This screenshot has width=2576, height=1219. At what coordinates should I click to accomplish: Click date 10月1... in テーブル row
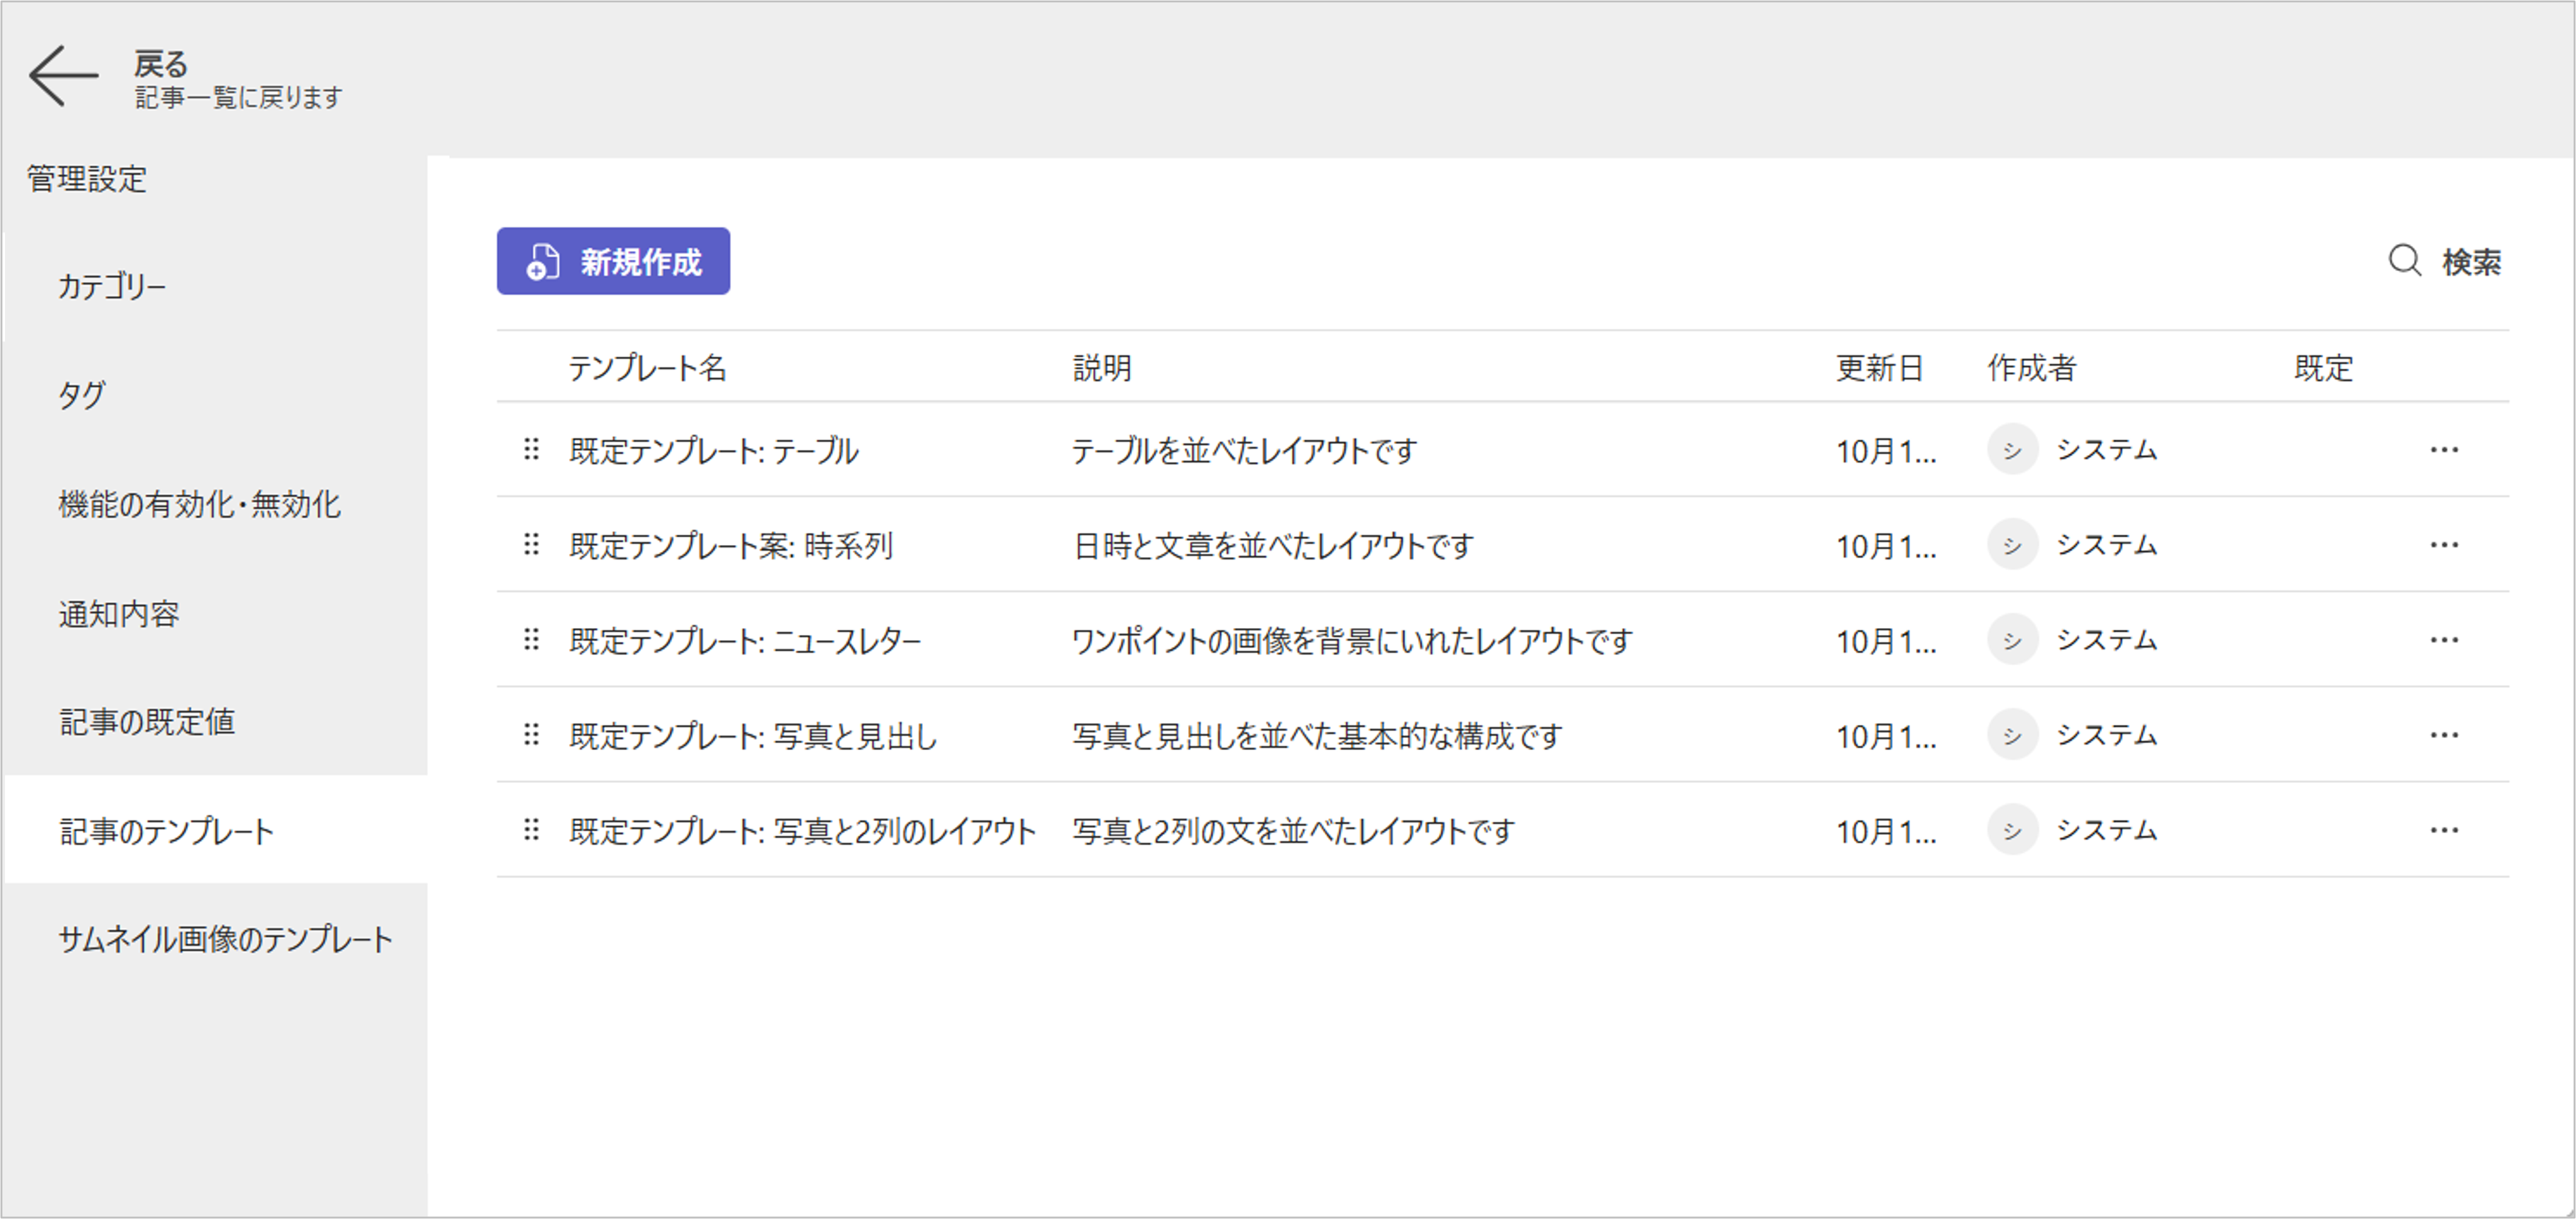tap(1886, 451)
